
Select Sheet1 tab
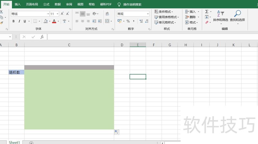click(x=14, y=142)
